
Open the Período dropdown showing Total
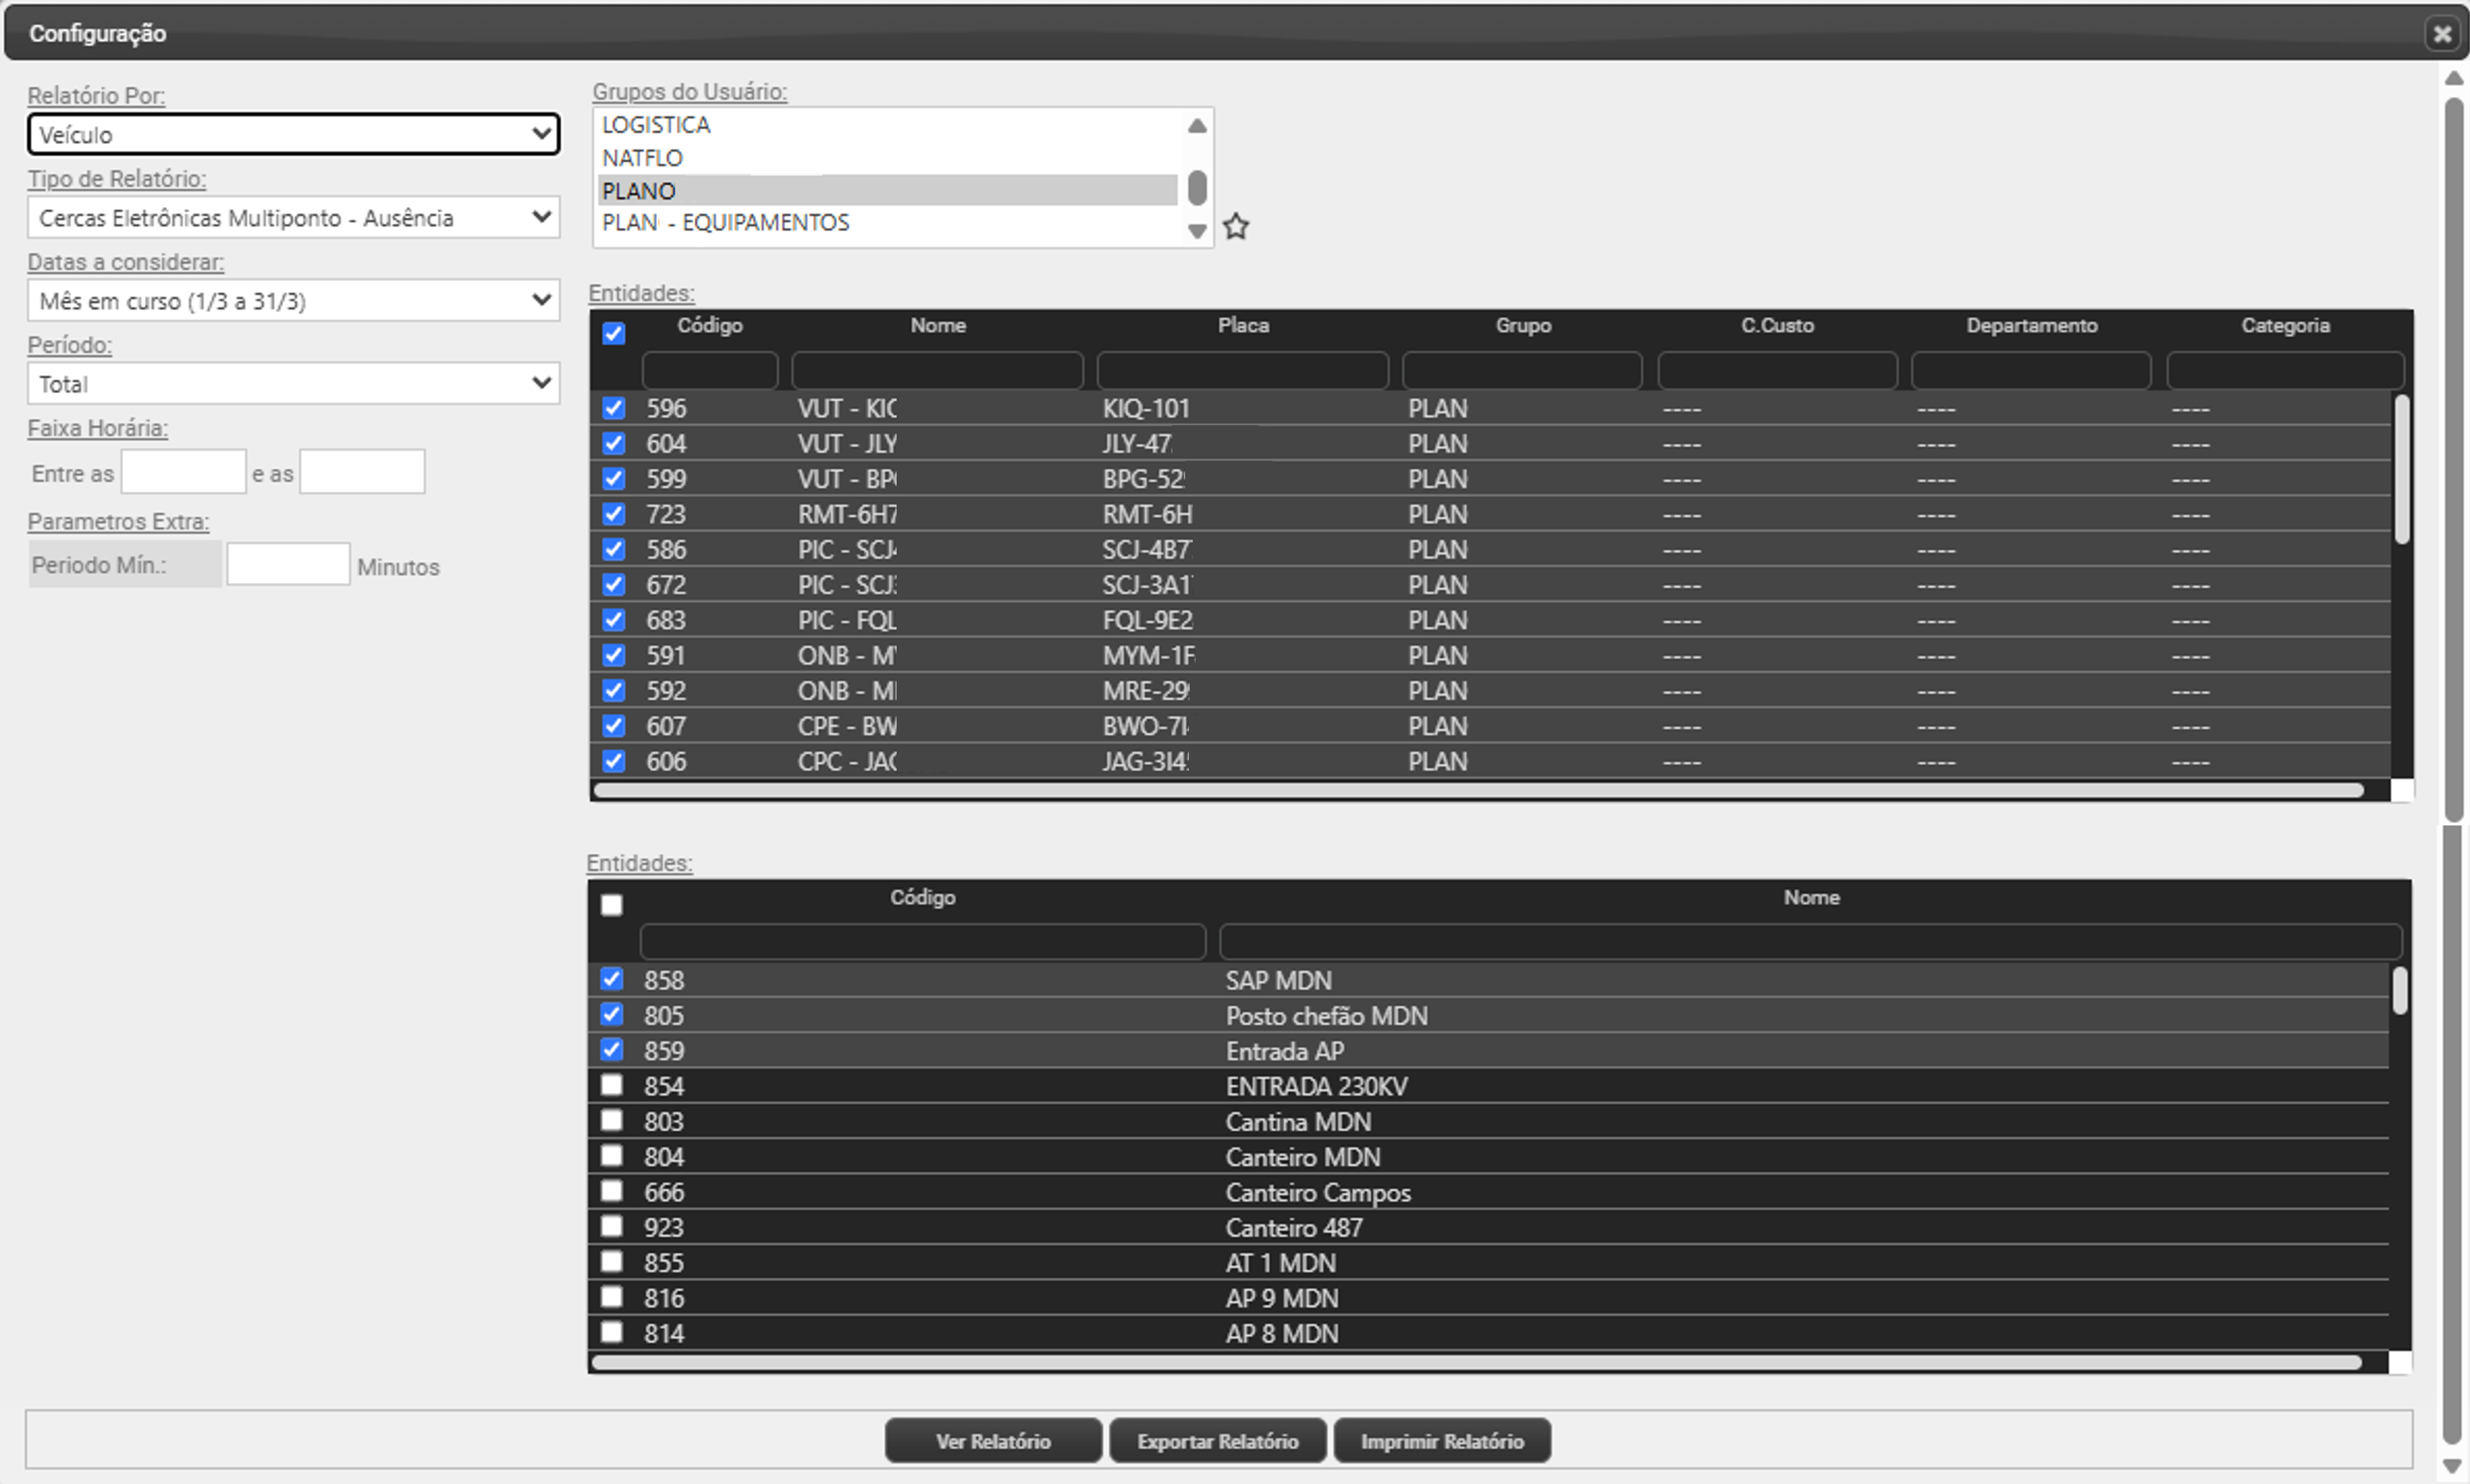[x=293, y=383]
